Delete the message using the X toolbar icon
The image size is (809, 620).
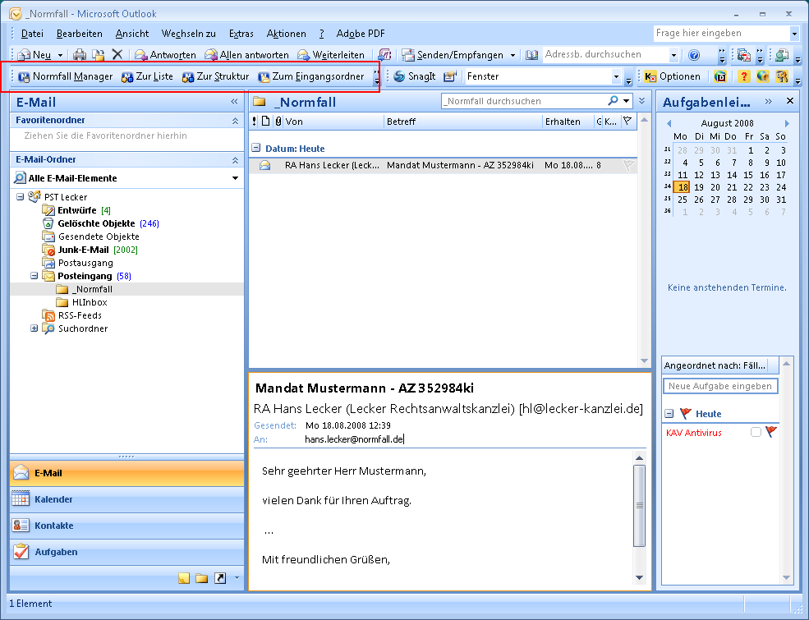pyautogui.click(x=117, y=55)
